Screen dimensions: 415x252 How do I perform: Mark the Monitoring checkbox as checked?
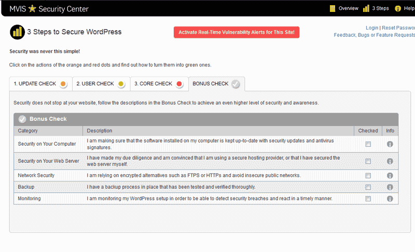pos(368,199)
